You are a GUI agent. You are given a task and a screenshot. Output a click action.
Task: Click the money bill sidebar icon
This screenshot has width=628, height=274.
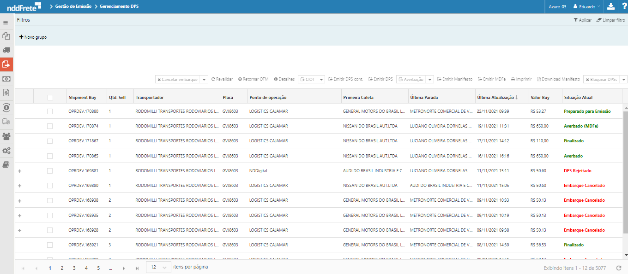click(x=6, y=79)
